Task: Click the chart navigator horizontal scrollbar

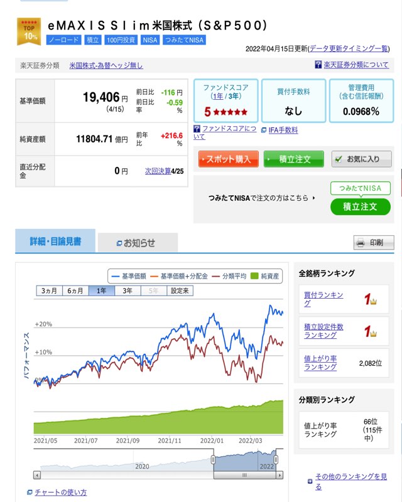Action: pos(245,475)
